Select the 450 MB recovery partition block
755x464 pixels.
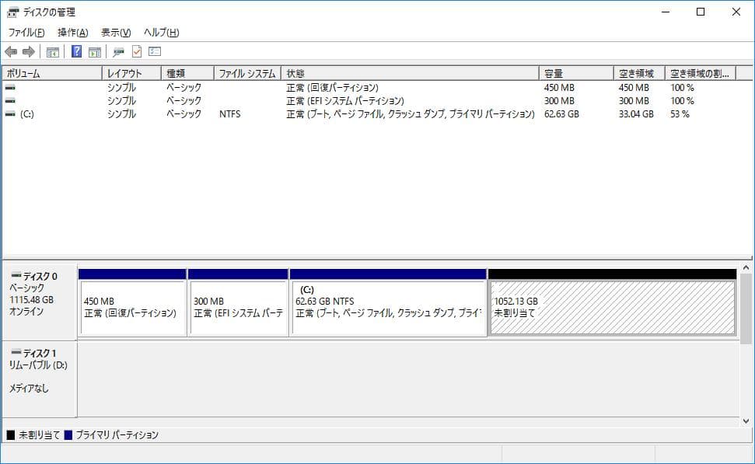point(131,303)
